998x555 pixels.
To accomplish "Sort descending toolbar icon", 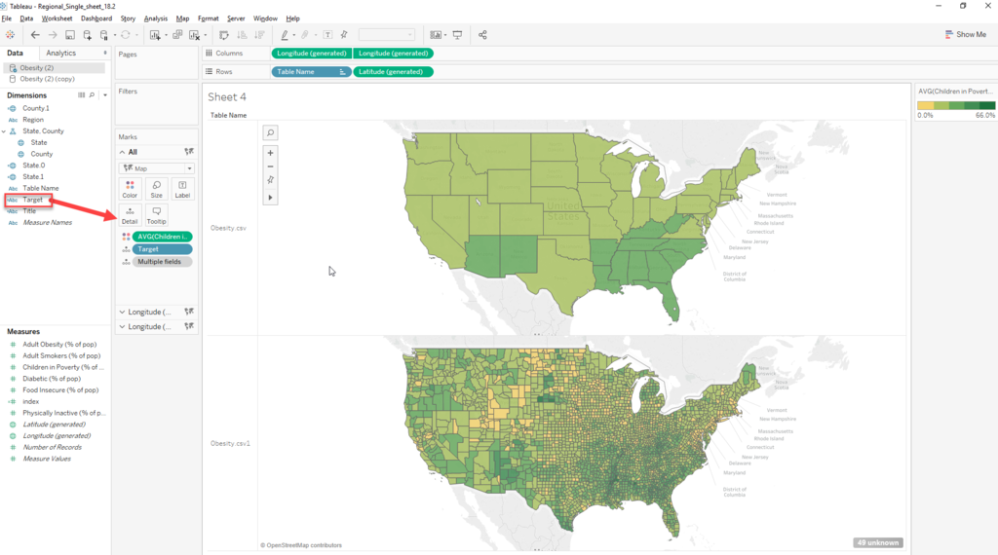I will (x=259, y=35).
